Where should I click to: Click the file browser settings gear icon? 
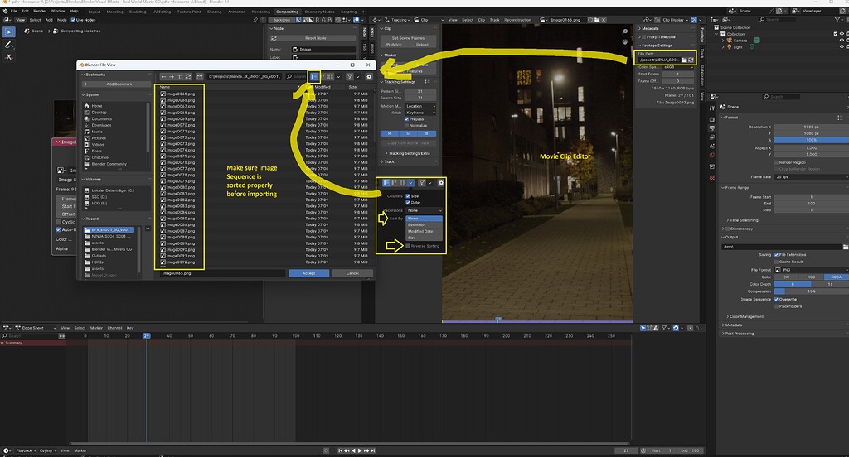(x=369, y=76)
